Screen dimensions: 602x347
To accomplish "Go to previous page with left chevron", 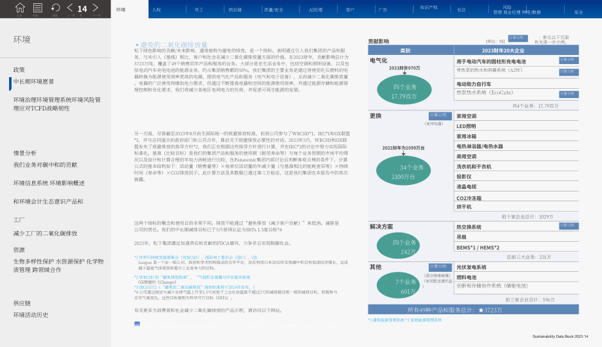I will click(x=70, y=8).
